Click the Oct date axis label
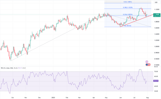This screenshot has width=161, height=99. point(13,97)
